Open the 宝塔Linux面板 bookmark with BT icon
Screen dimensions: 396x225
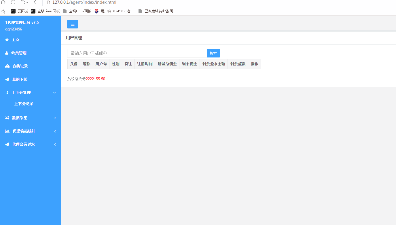[45, 11]
